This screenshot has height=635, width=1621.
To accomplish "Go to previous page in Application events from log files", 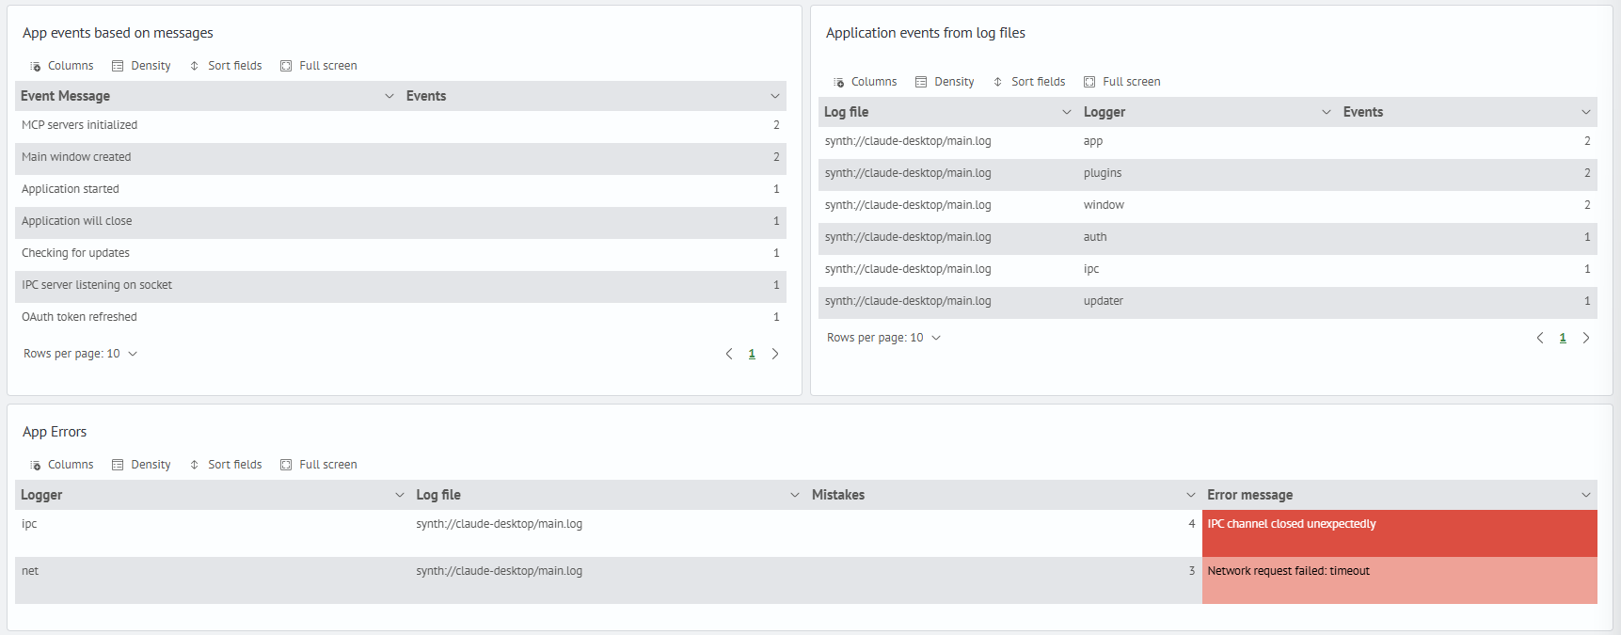I will tap(1540, 338).
